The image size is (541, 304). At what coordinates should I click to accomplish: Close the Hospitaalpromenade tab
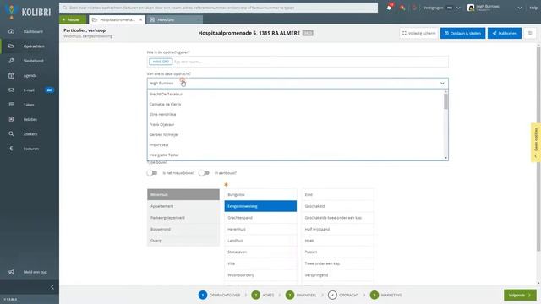141,20
